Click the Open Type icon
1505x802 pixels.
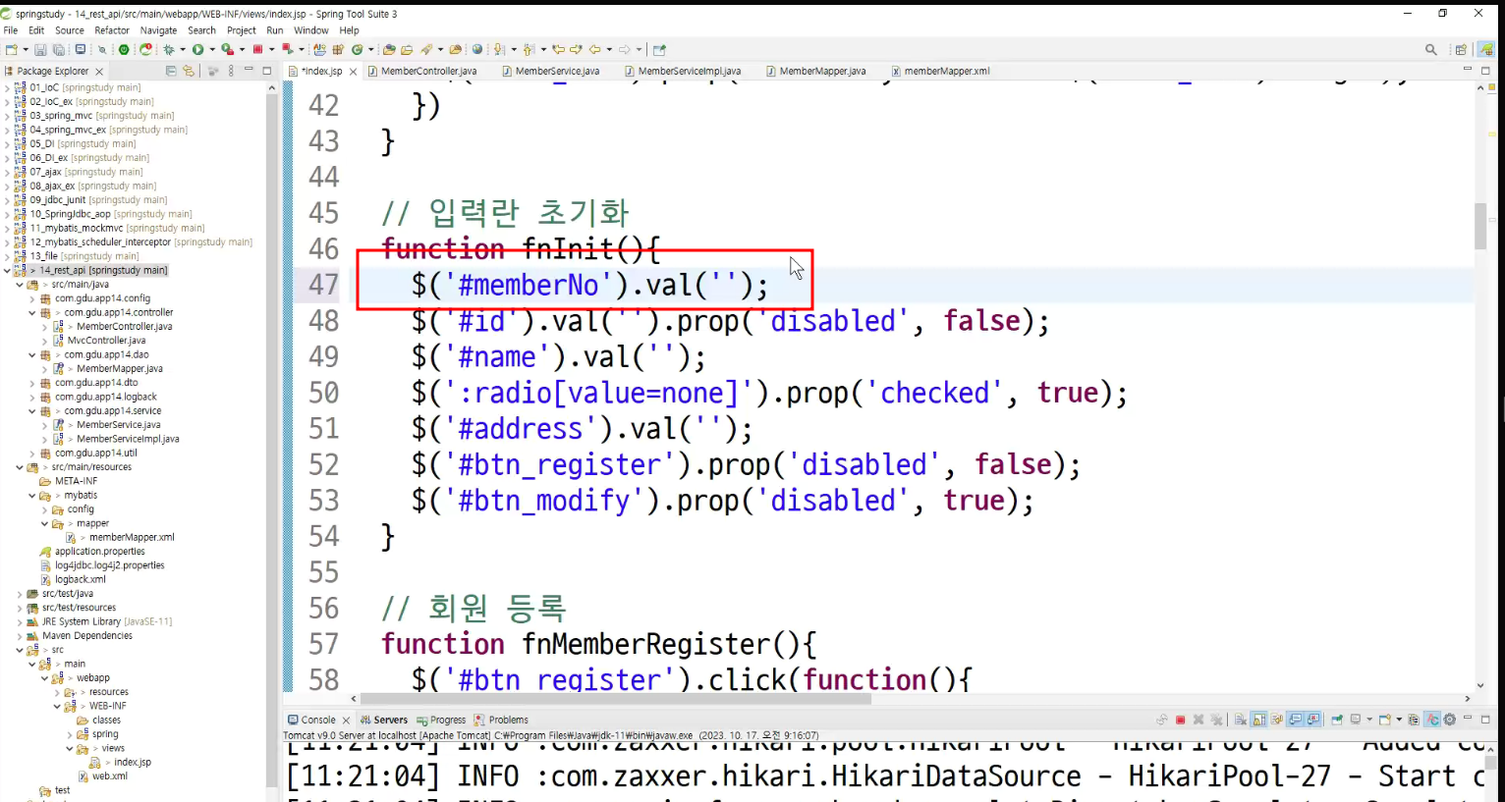[389, 49]
